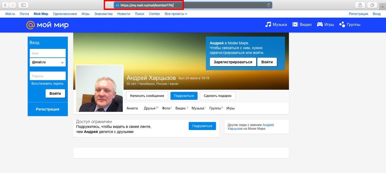This screenshot has height=173, width=386.
Task: Open Игры in the top navigation bar
Action: click(x=86, y=14)
